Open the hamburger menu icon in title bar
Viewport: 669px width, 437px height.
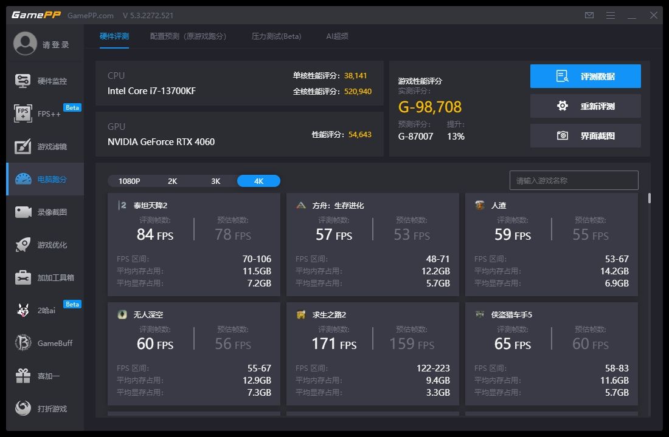[611, 15]
